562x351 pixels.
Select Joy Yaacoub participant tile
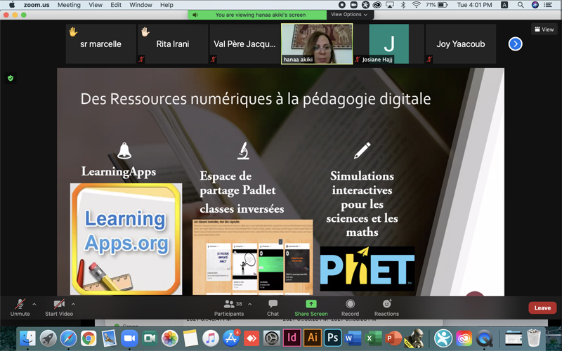click(x=461, y=44)
